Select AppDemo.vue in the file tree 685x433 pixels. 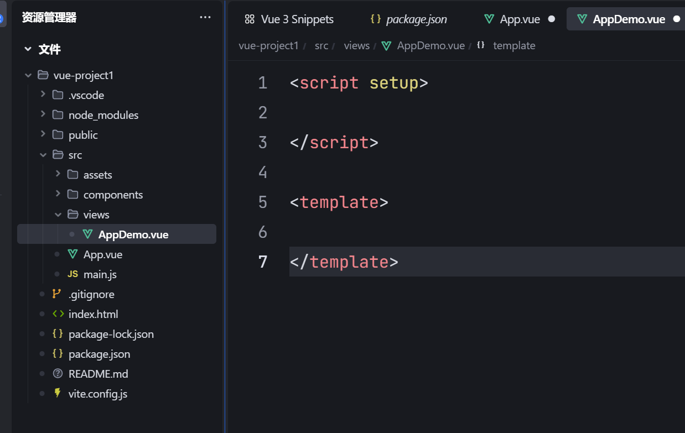(117, 234)
